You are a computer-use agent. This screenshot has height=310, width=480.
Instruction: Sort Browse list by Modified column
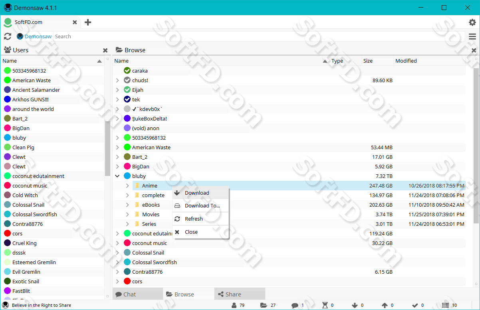(x=430, y=61)
